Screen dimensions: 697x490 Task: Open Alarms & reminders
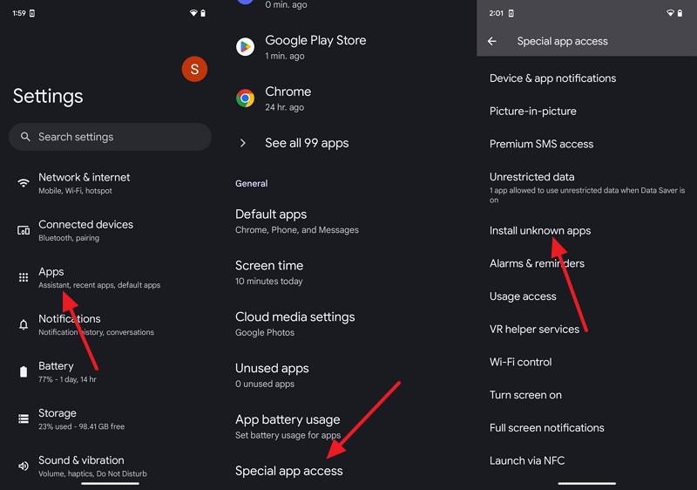pos(586,263)
